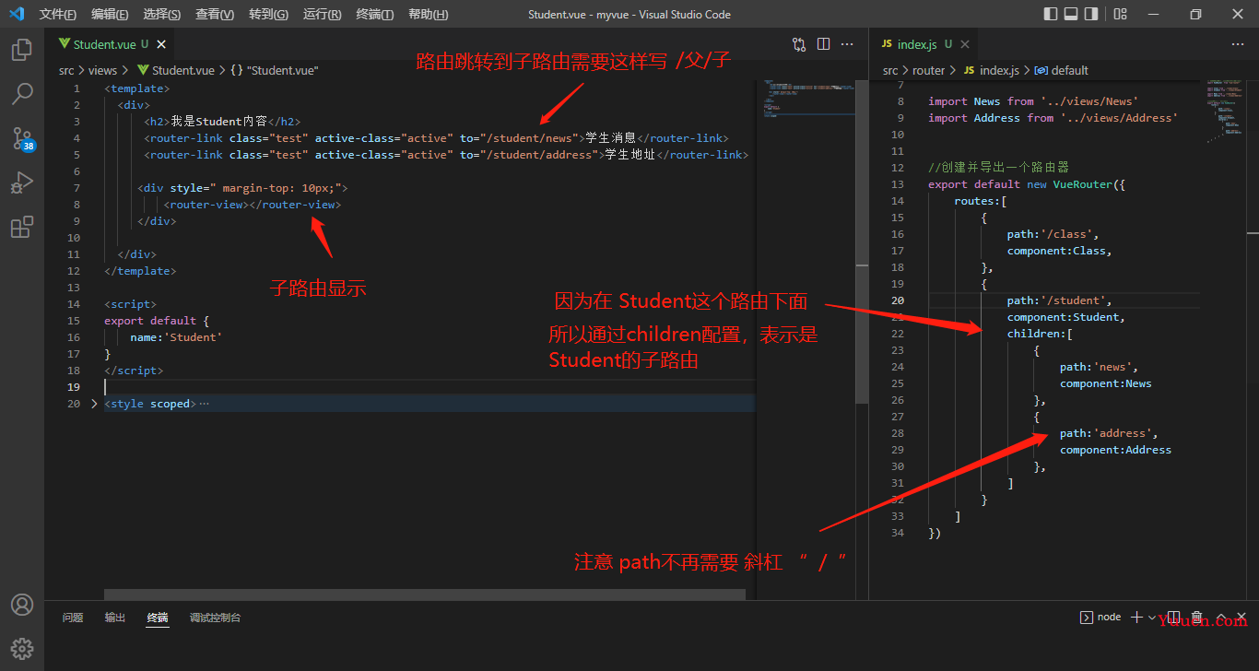The image size is (1259, 671).
Task: Click "path:'/class'" on line 16 of index.js
Action: [1053, 234]
